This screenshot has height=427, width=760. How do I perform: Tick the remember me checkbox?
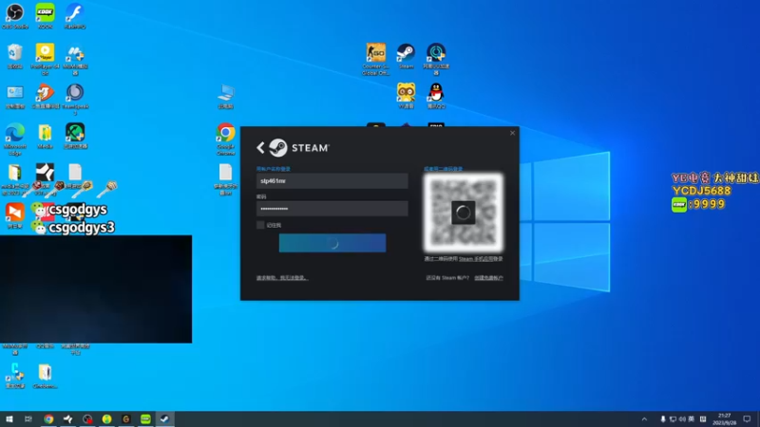260,225
